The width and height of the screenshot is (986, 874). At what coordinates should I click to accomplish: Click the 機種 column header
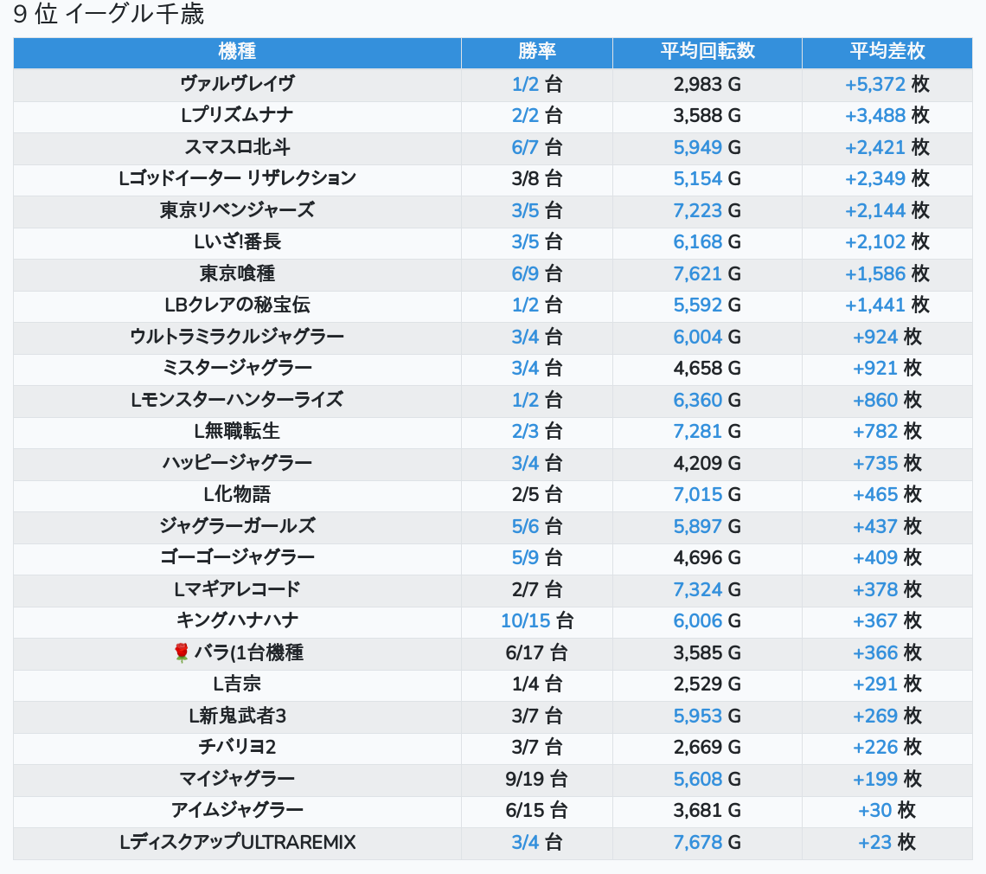(237, 52)
